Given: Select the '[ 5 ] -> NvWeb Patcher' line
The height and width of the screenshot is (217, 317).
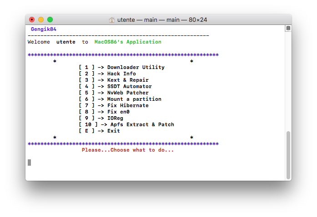Looking at the screenshot, I should 114,93.
